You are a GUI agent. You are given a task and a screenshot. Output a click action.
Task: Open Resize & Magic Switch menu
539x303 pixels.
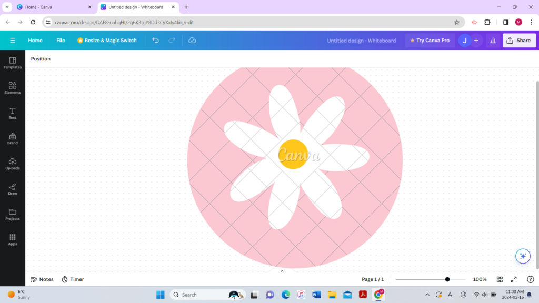[x=107, y=41]
